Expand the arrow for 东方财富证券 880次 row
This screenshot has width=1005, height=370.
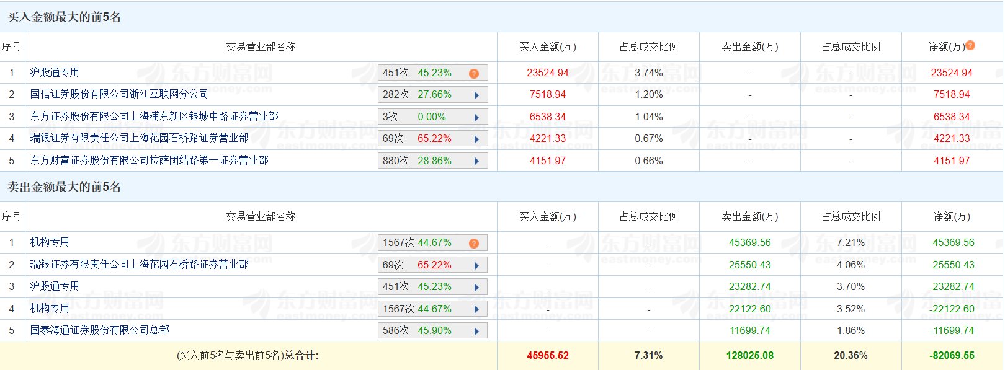point(476,161)
